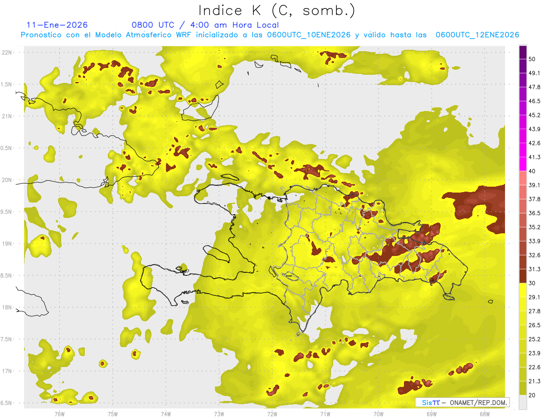This screenshot has width=544, height=420.
Task: Click the '25.2' color scale value
Action: 534,339
